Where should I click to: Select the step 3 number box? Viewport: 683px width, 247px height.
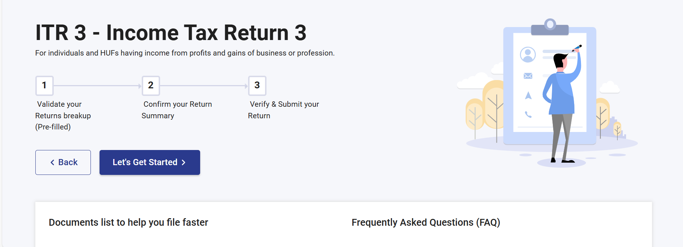coord(257,85)
